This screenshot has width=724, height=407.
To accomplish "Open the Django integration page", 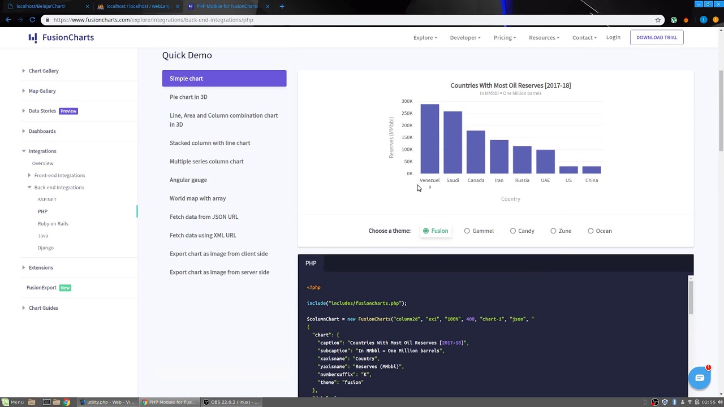I will [45, 248].
